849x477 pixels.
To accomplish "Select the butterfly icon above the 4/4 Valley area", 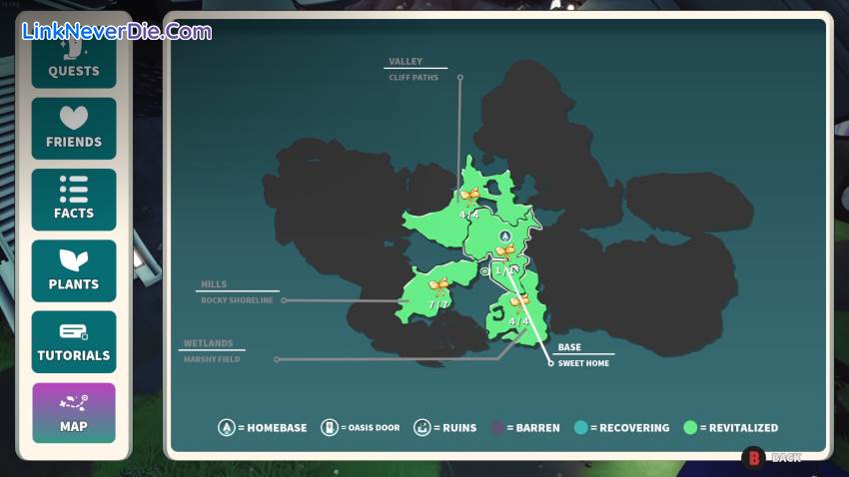I will click(469, 197).
